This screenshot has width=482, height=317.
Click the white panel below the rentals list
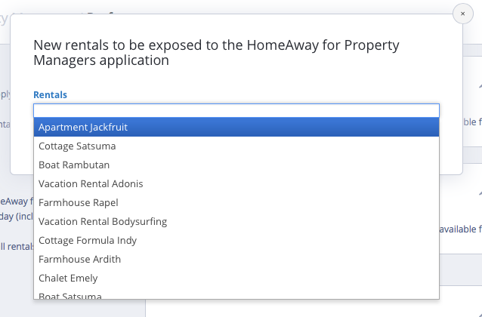(302, 308)
